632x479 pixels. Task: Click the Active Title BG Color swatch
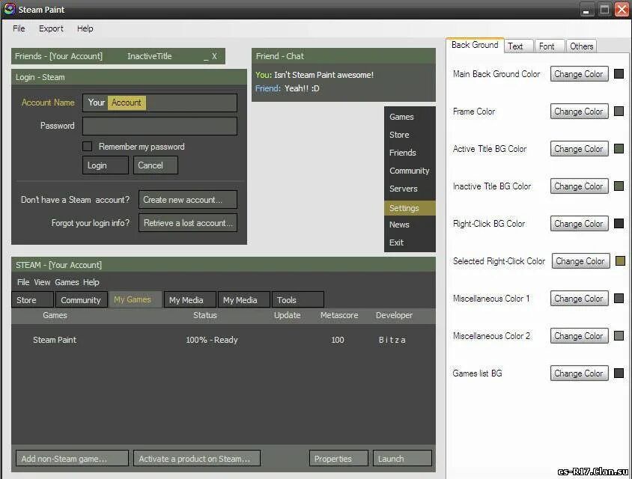[619, 149]
